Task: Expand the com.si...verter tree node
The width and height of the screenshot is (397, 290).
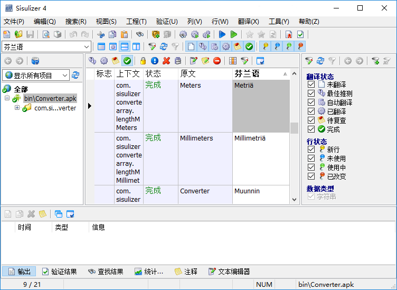Action: pos(17,108)
